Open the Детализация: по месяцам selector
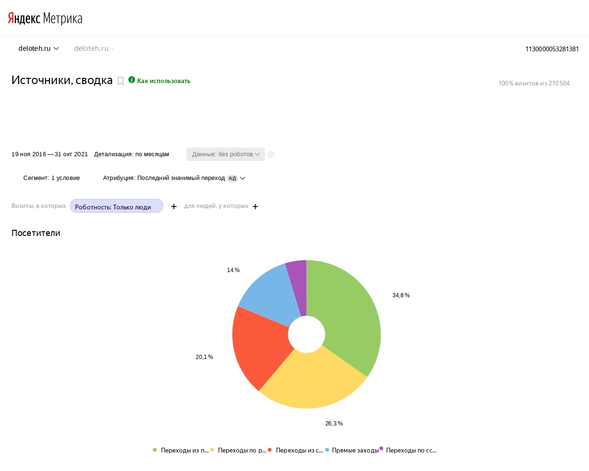The width and height of the screenshot is (589, 471). 132,154
